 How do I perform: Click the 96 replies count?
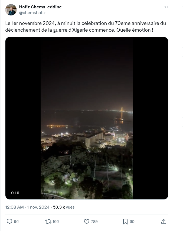tap(16, 222)
